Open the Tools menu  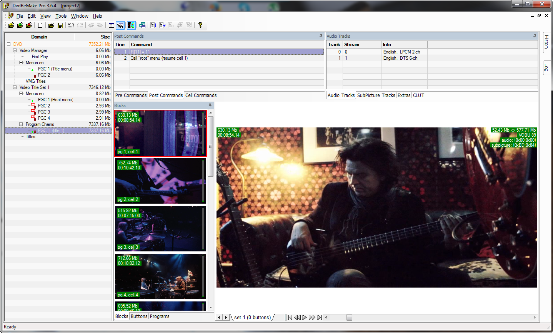[61, 16]
